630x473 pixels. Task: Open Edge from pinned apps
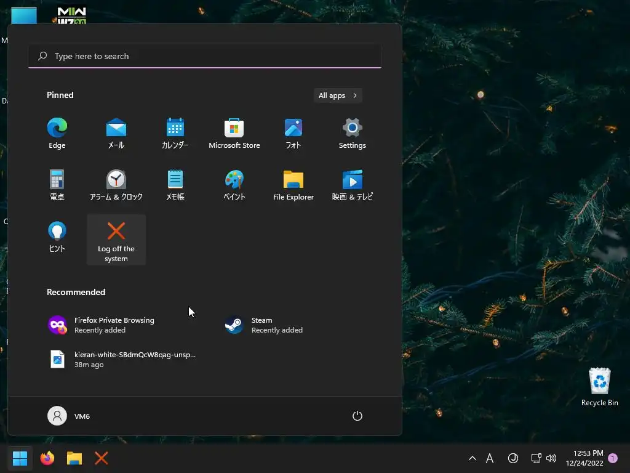[x=57, y=134]
